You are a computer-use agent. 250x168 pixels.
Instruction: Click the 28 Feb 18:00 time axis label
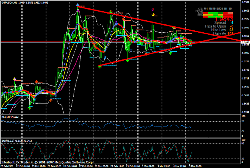pyautogui.click(x=117, y=166)
